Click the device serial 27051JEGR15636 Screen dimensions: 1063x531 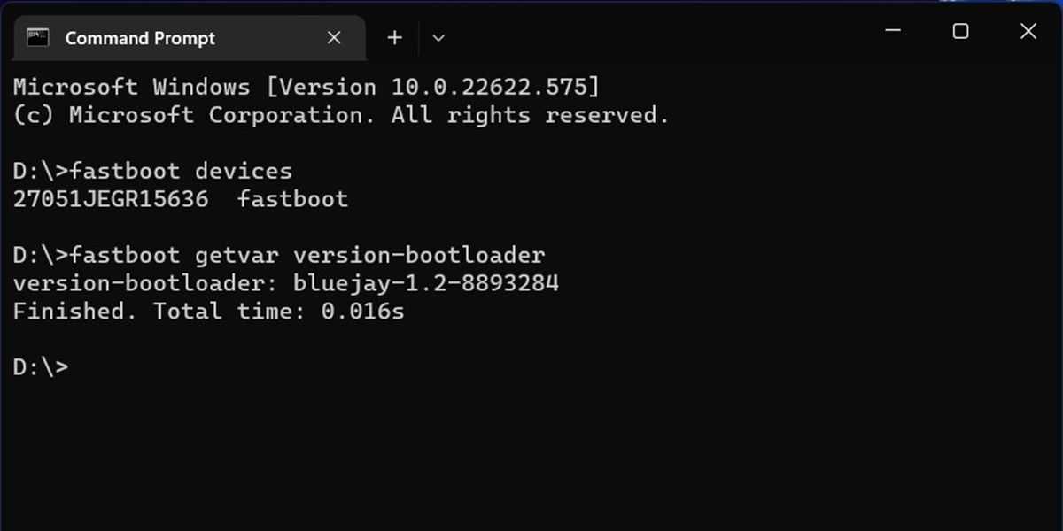point(111,199)
